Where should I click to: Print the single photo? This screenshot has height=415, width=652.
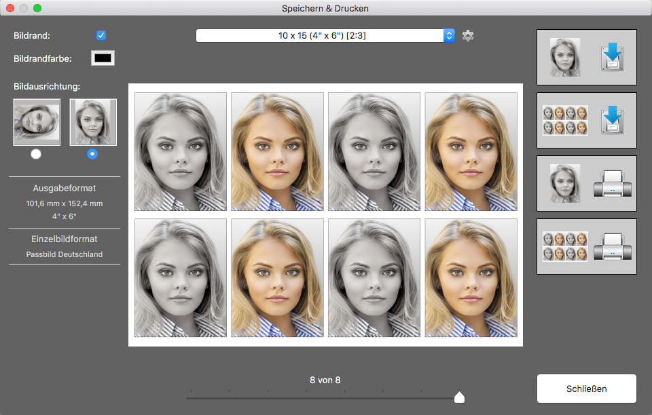pyautogui.click(x=587, y=184)
